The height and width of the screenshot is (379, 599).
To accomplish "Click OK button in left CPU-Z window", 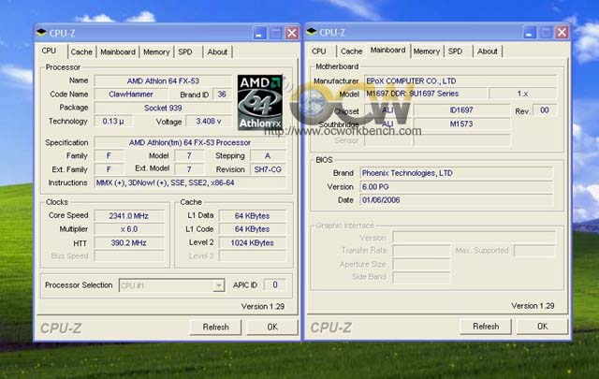I will coord(272,327).
